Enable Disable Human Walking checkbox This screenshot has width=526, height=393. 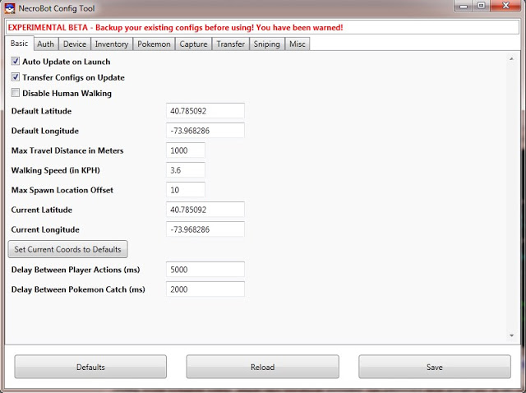pos(15,93)
